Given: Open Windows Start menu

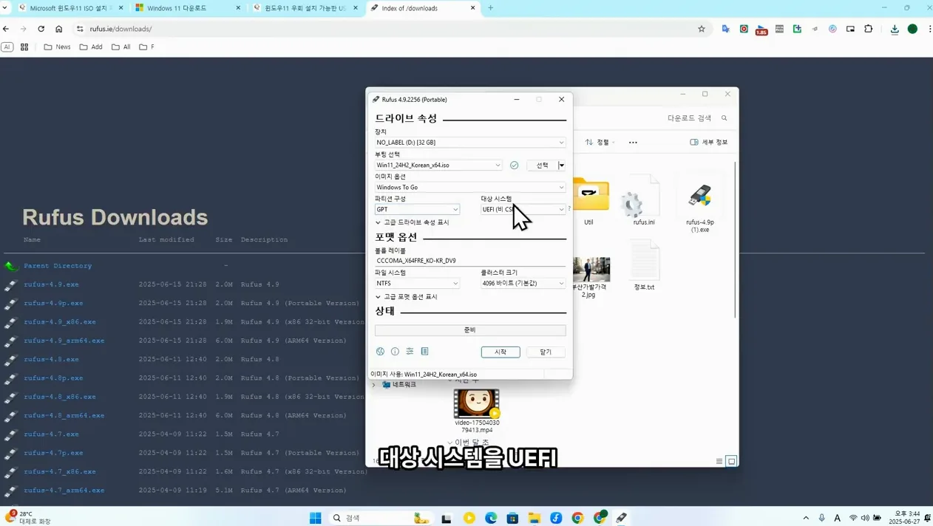Looking at the screenshot, I should [316, 518].
